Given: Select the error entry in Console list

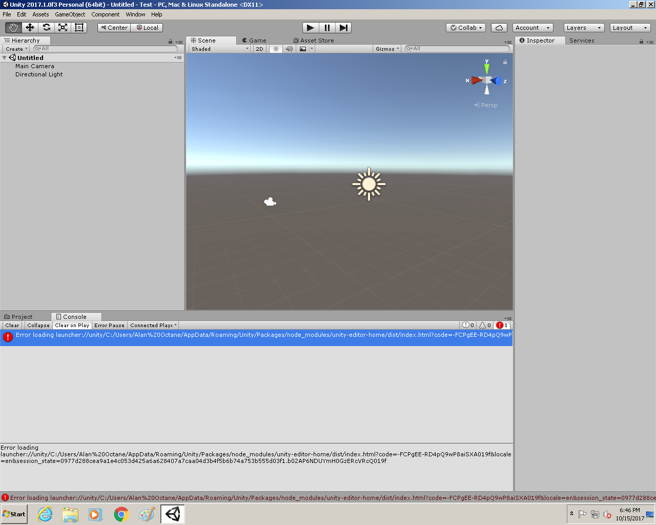Looking at the screenshot, I should pyautogui.click(x=256, y=337).
